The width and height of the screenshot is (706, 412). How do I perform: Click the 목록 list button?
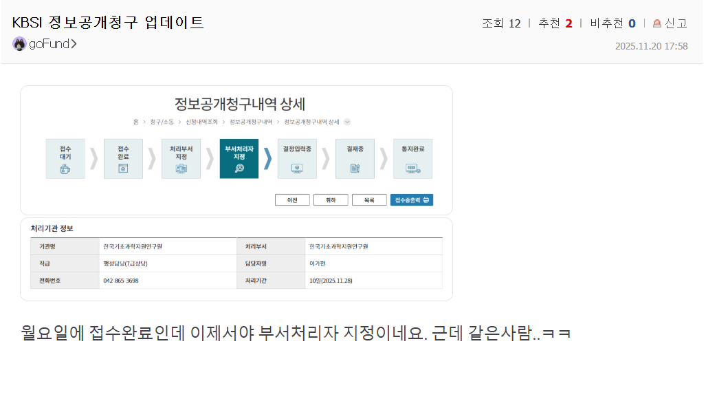pos(369,200)
